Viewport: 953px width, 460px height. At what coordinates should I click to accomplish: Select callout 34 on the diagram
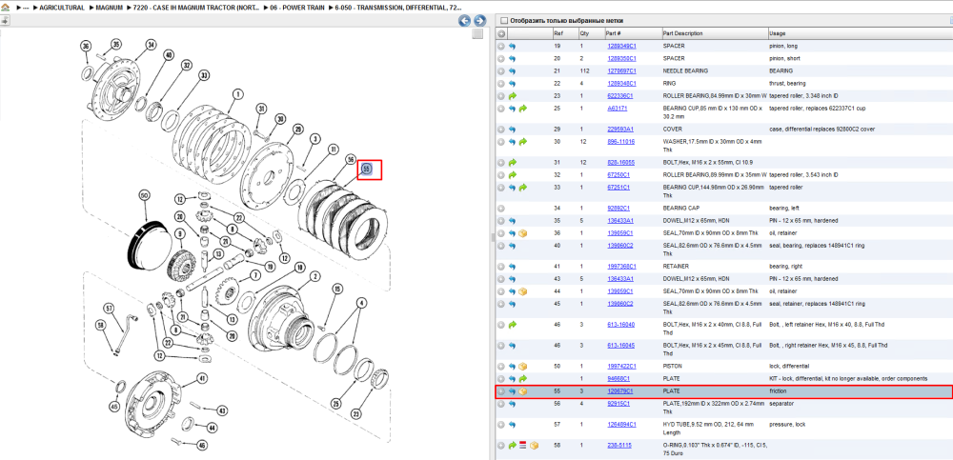[151, 45]
